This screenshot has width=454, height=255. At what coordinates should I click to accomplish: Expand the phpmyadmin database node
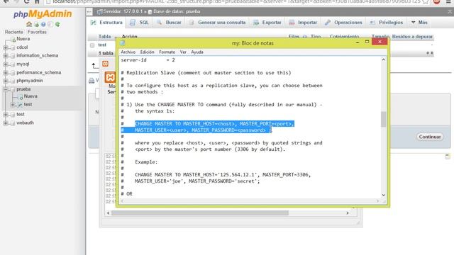coord(6,81)
